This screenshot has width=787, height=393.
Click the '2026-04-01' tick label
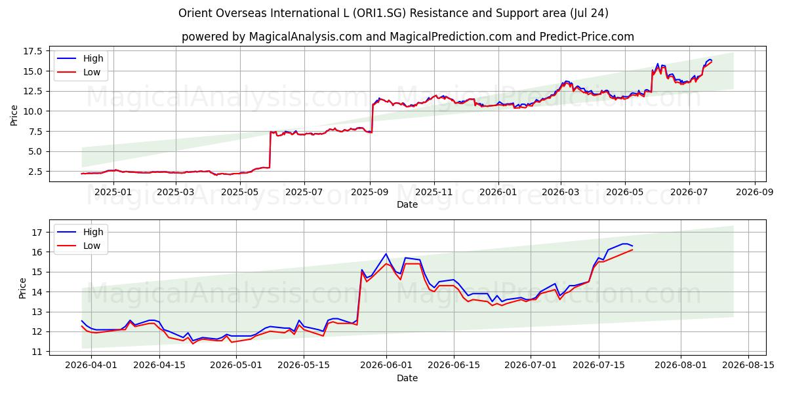coord(91,365)
